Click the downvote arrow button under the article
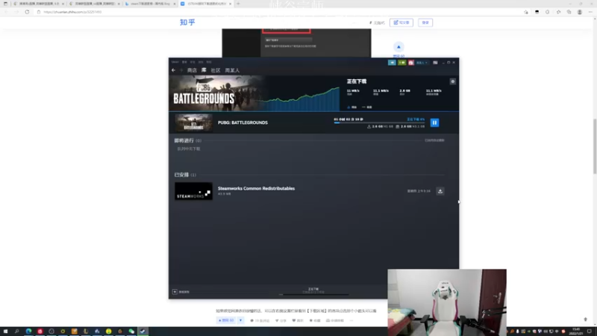Viewport: 597px width, 336px height. point(240,320)
